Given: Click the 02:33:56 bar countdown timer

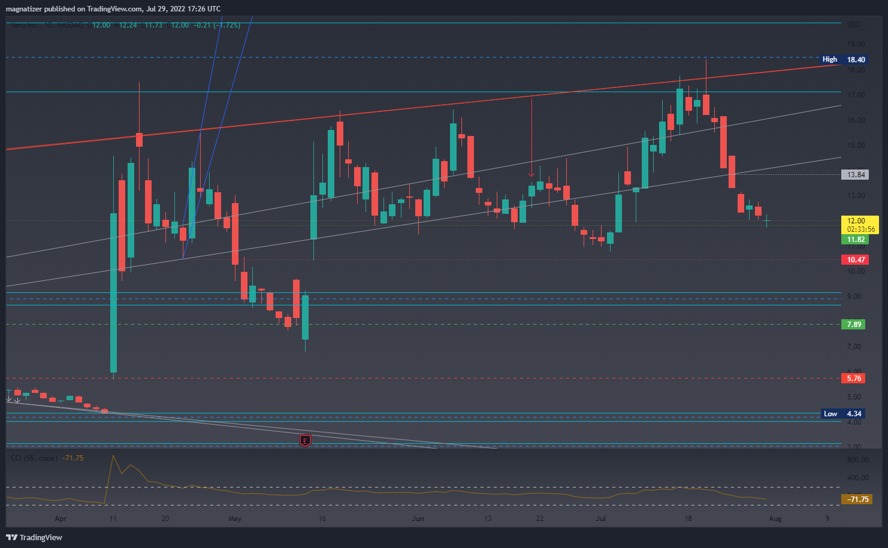Looking at the screenshot, I should pos(860,229).
